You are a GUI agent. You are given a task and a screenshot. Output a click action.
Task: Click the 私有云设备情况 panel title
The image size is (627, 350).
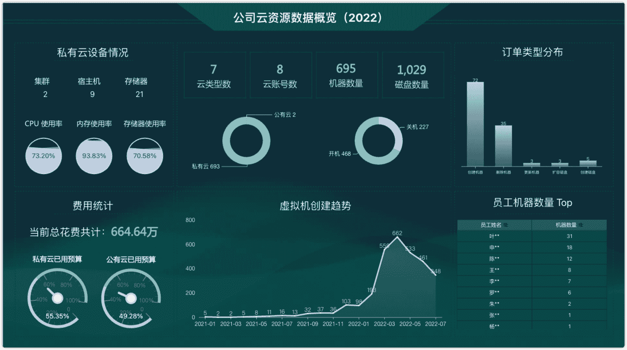tap(92, 52)
